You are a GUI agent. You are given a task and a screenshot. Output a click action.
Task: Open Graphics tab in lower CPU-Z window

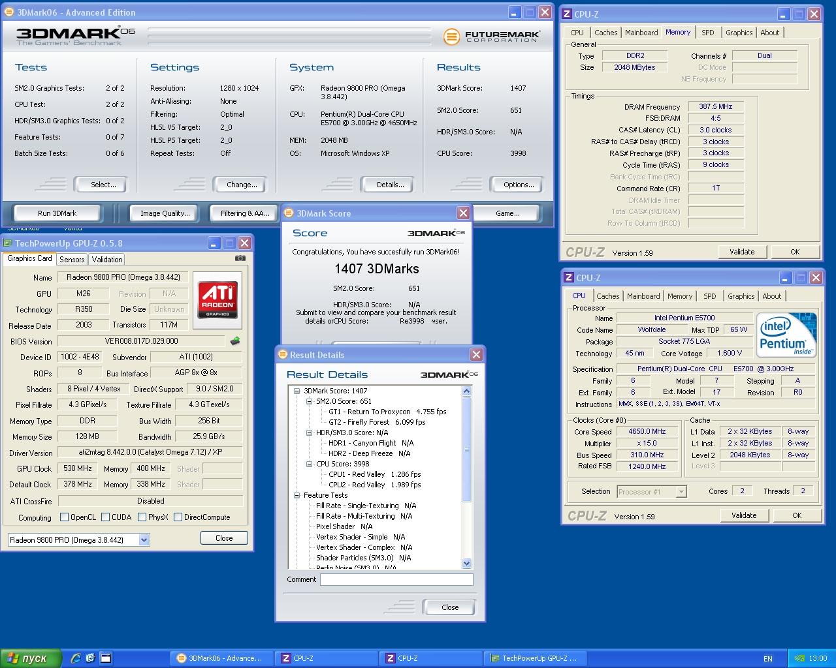coord(741,296)
